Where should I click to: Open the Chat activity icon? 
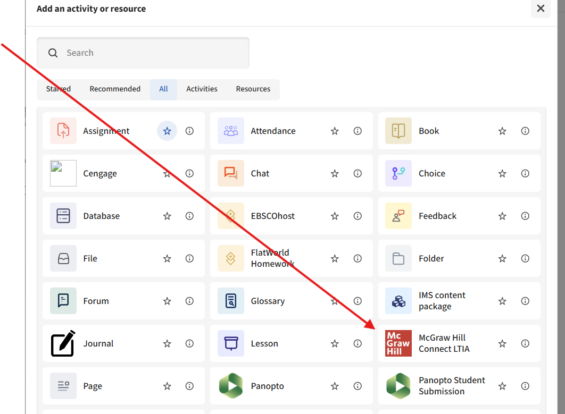pos(231,173)
